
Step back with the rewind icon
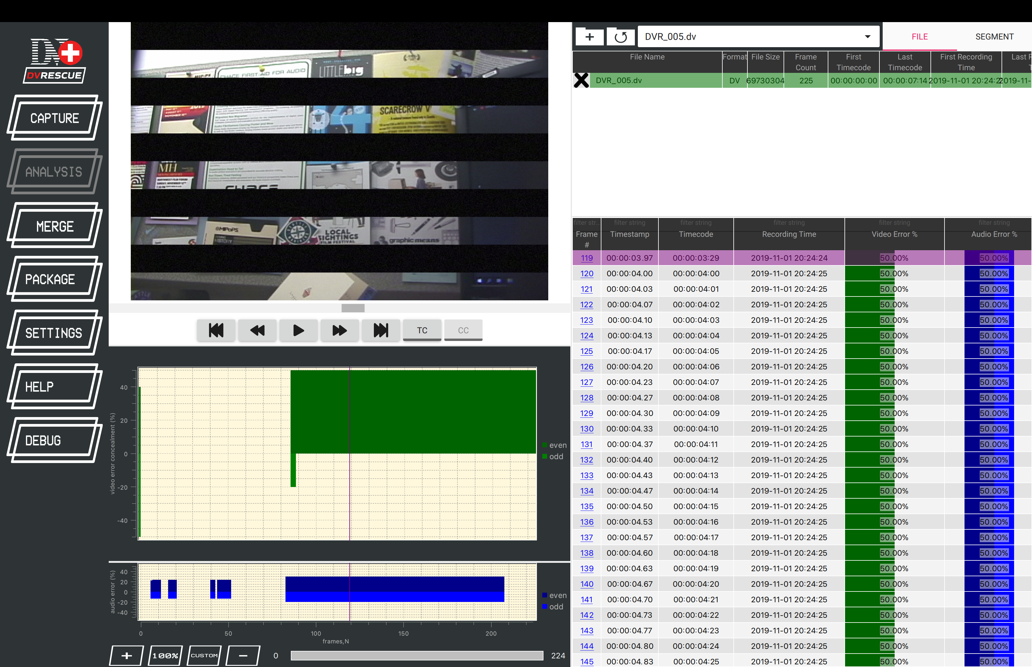[x=257, y=331]
